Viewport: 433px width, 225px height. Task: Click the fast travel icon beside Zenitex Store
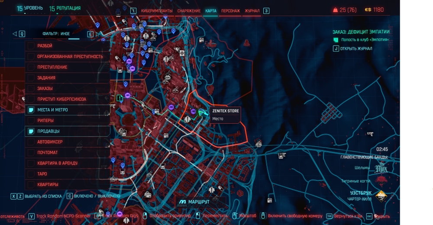point(194,111)
